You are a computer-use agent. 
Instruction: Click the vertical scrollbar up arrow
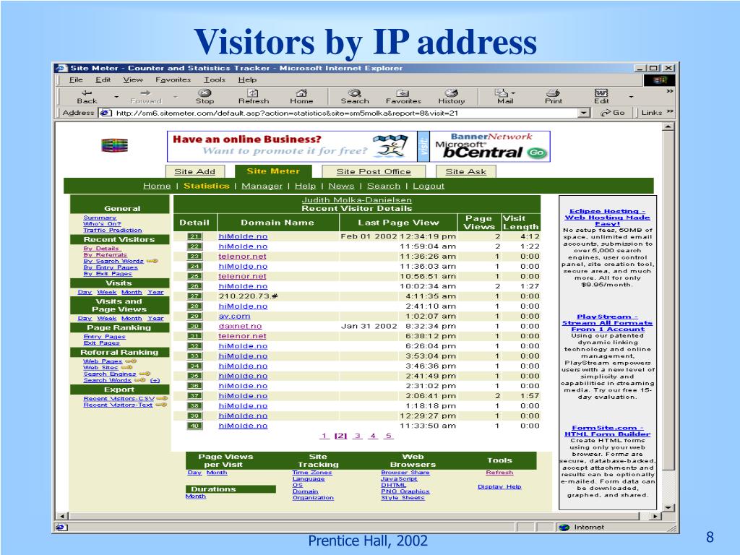point(668,126)
